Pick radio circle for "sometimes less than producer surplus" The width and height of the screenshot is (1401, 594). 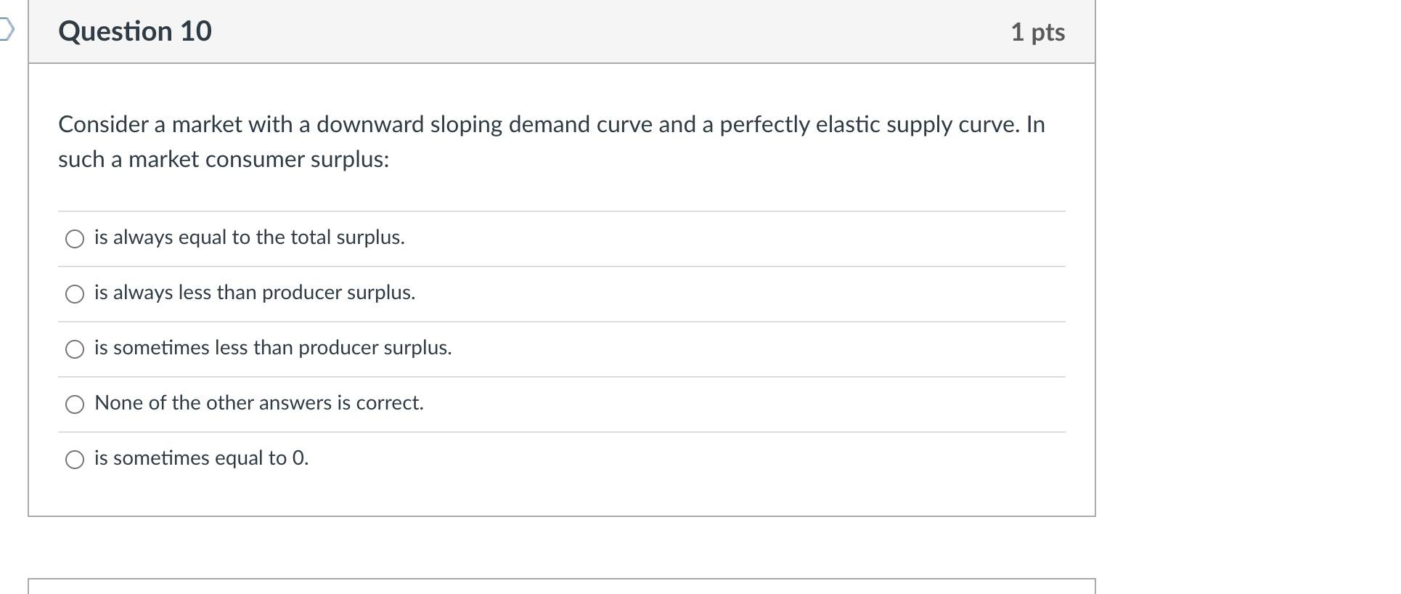coord(75,349)
